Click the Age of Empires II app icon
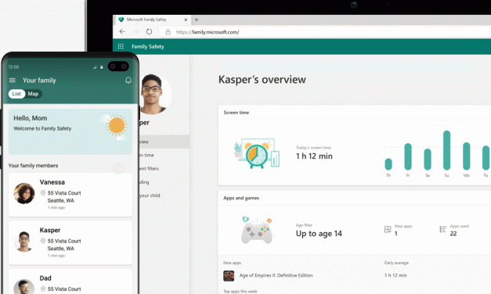This screenshot has width=491, height=294. [x=229, y=276]
